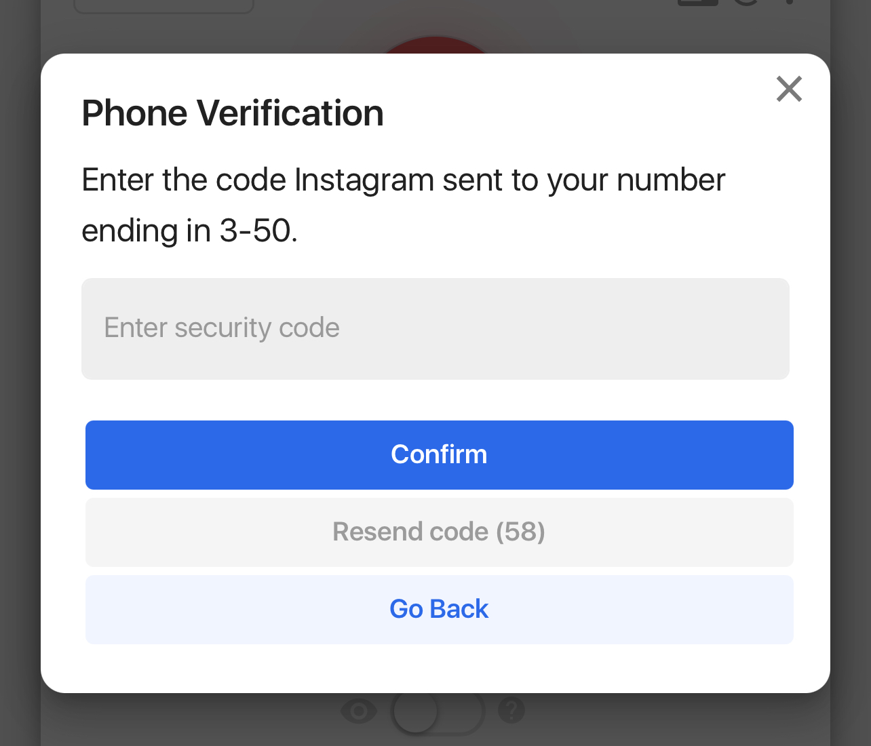The image size is (871, 746).
Task: Click the dimmed icon at top right
Action: pyautogui.click(x=697, y=3)
